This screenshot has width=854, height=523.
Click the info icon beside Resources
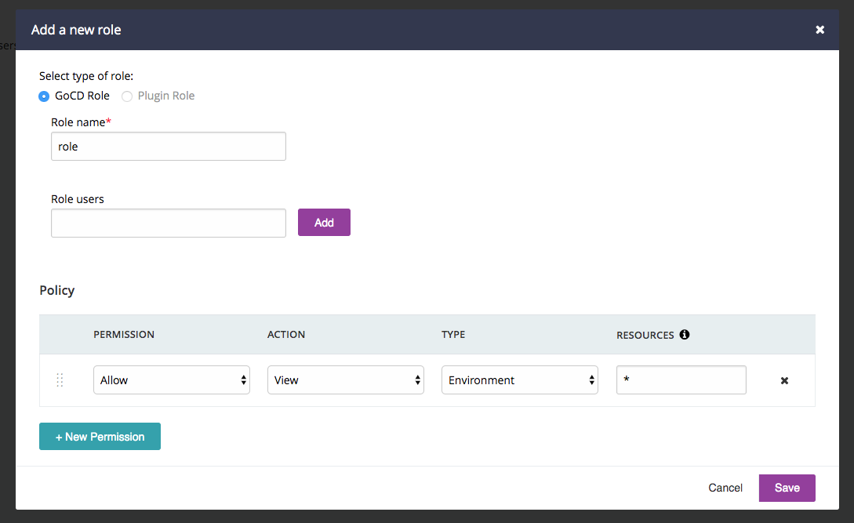tap(685, 335)
